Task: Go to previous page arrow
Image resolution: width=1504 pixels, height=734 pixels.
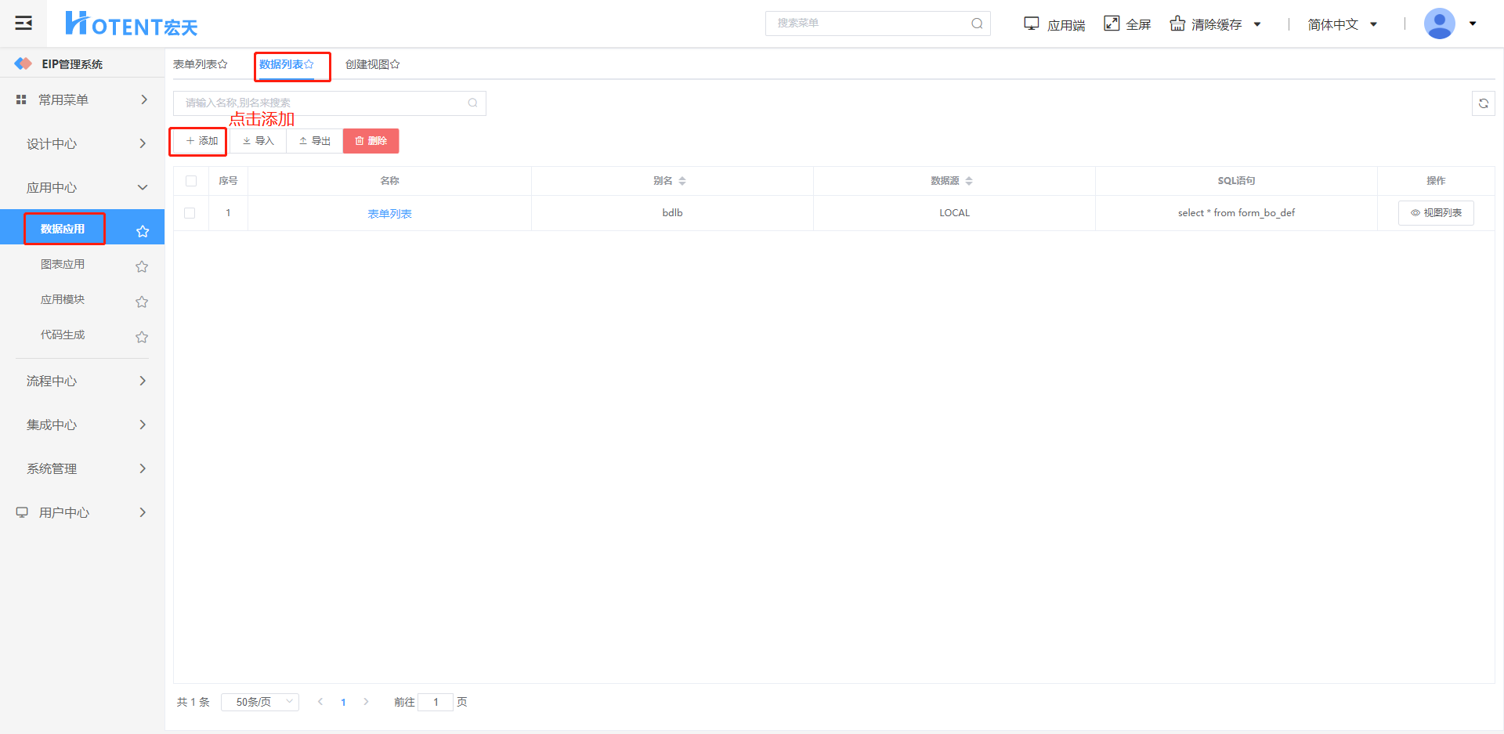Action: pyautogui.click(x=320, y=702)
